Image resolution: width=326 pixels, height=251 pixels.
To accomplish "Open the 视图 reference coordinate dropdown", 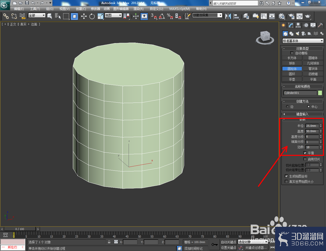I will click(x=113, y=15).
